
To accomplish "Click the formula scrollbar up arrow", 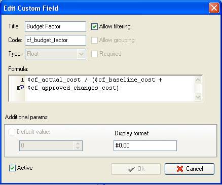I will pyautogui.click(x=198, y=80).
